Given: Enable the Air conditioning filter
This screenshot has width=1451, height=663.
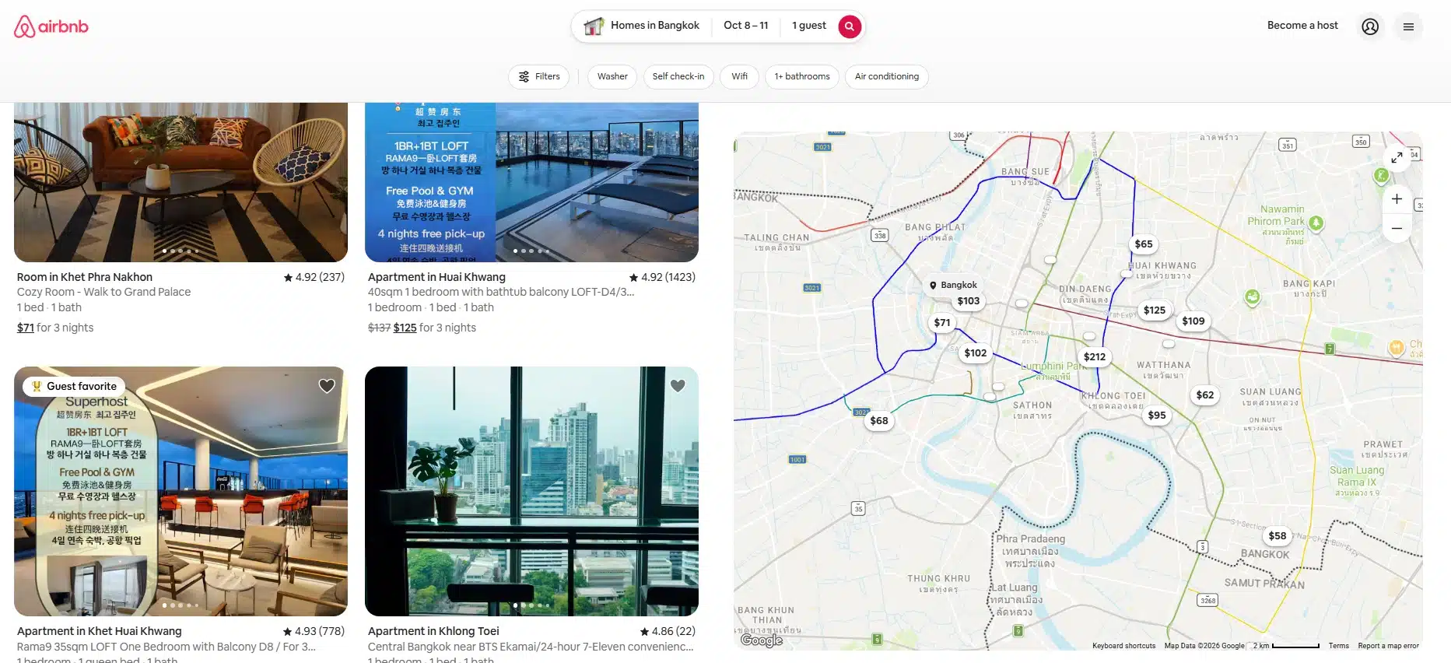Looking at the screenshot, I should [887, 77].
